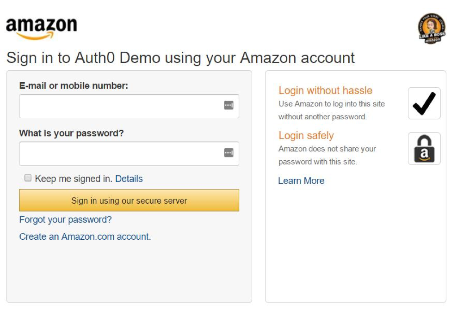Open the Learn More link
Image resolution: width=451 pixels, height=309 pixels.
coord(301,181)
